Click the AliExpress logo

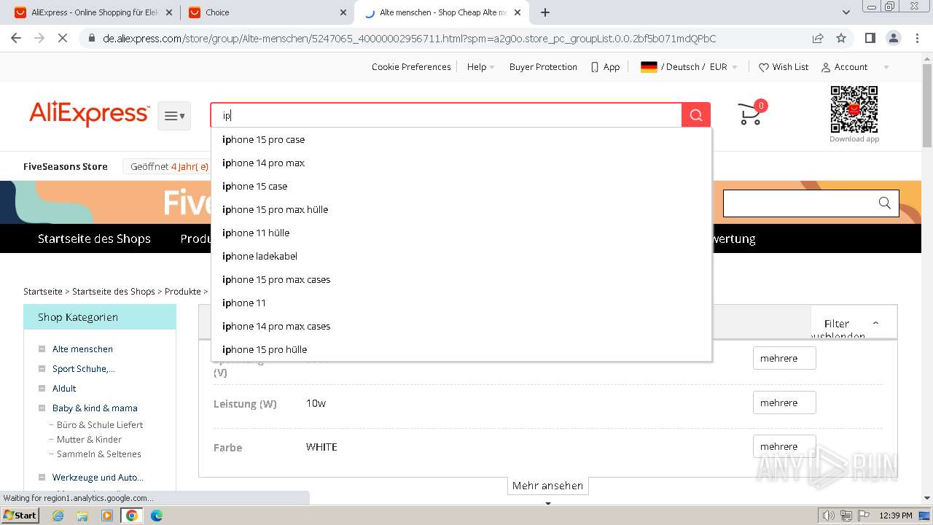click(x=89, y=114)
